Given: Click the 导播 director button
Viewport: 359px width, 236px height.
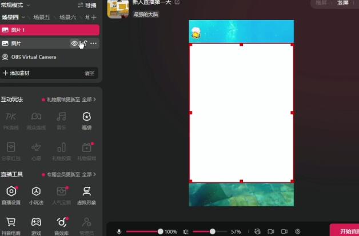Looking at the screenshot, I should pyautogui.click(x=87, y=5).
